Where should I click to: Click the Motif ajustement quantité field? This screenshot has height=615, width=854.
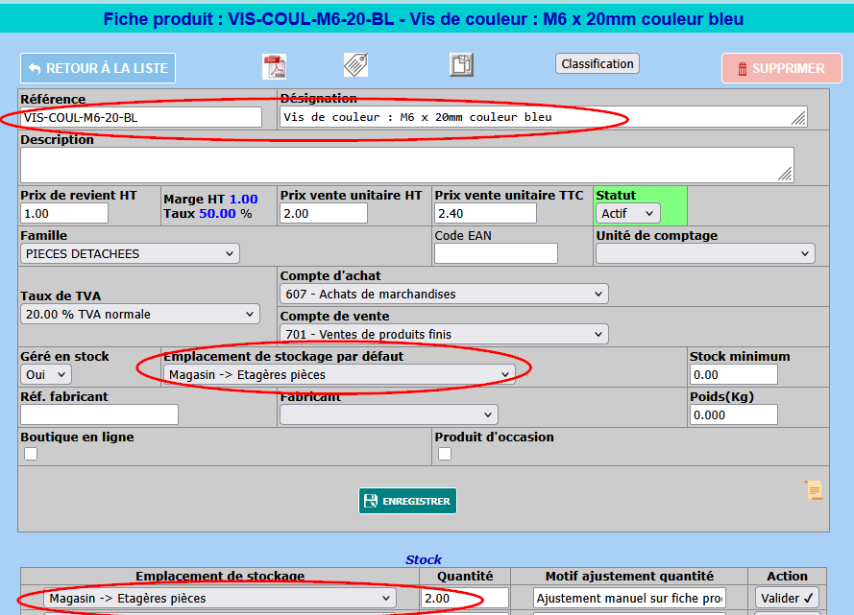click(x=629, y=598)
